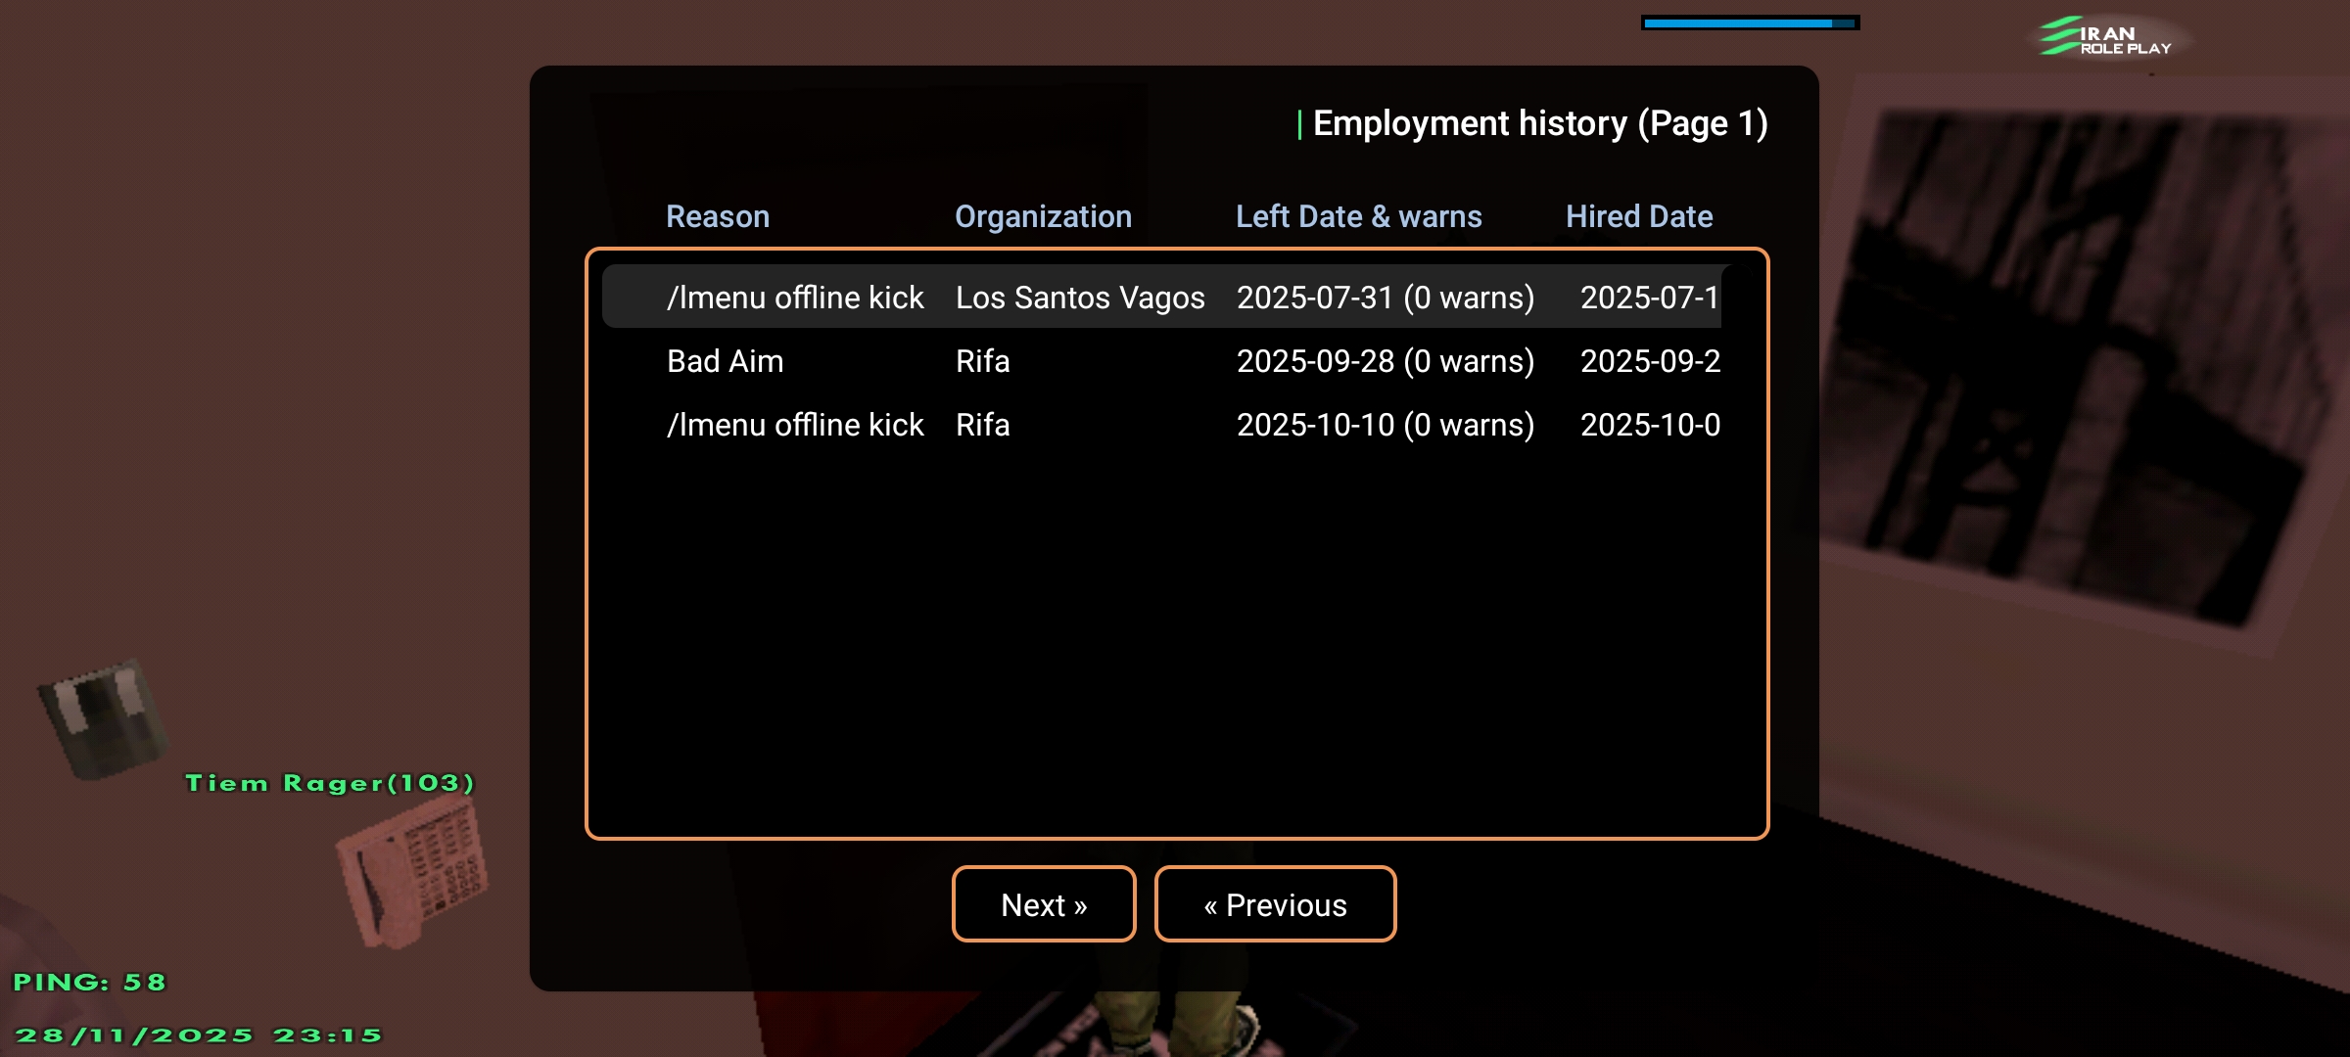Click the Organization column header
This screenshot has height=1057, width=2350.
coord(1043,216)
